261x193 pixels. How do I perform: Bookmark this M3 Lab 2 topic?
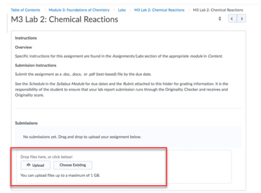pyautogui.click(x=220, y=19)
